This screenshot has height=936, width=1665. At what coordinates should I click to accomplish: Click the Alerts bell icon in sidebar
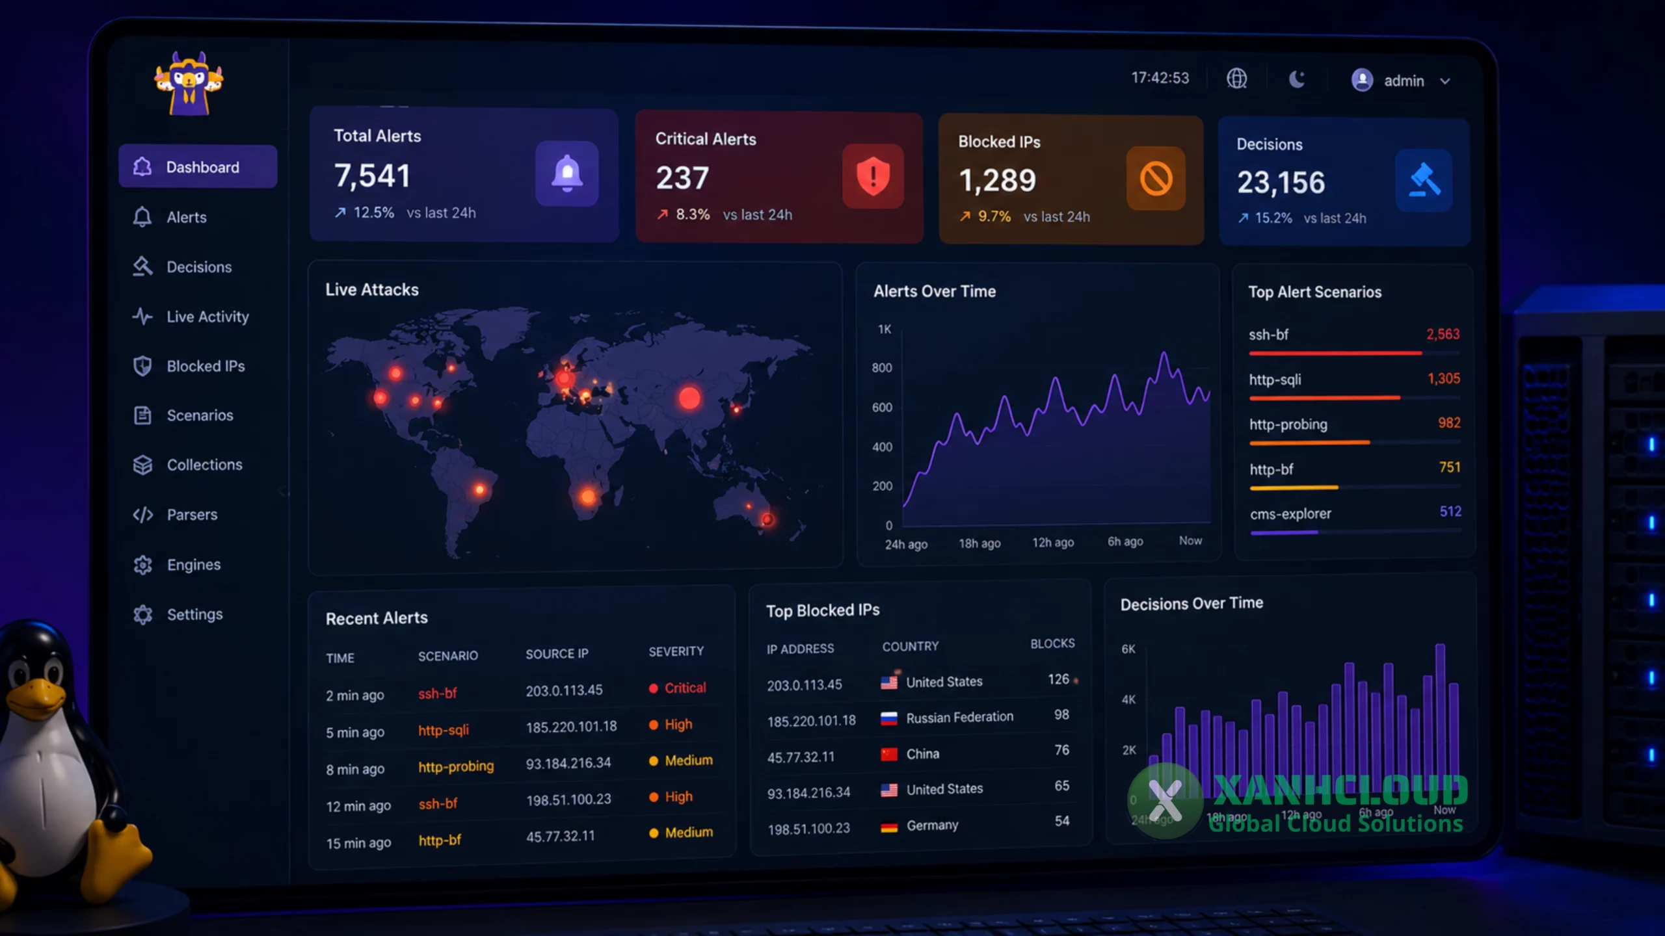point(142,217)
